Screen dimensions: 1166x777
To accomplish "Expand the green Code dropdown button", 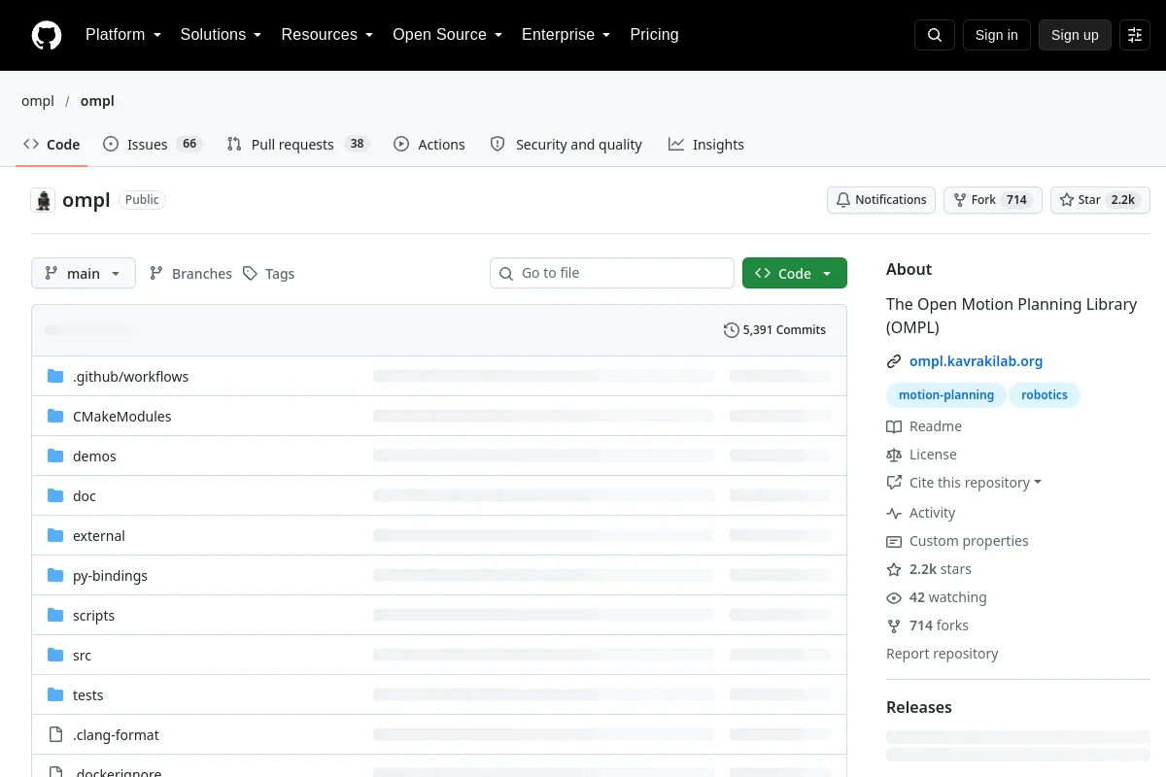I will pos(795,273).
